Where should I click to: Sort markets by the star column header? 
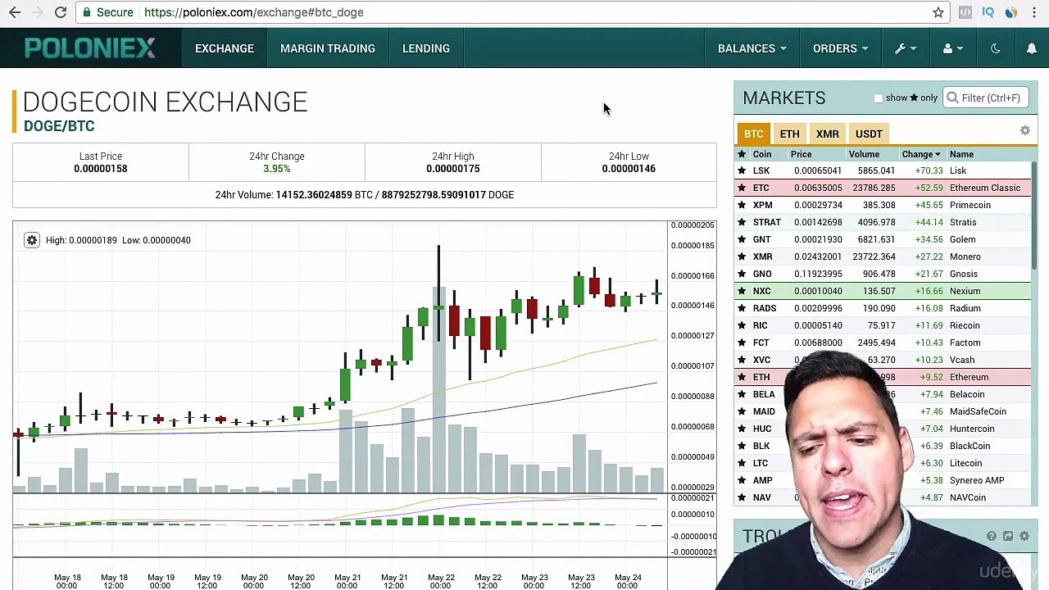click(x=742, y=154)
